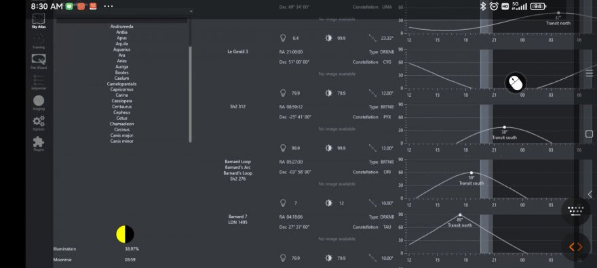Open the Sequencer tab
This screenshot has width=597, height=268.
click(39, 82)
